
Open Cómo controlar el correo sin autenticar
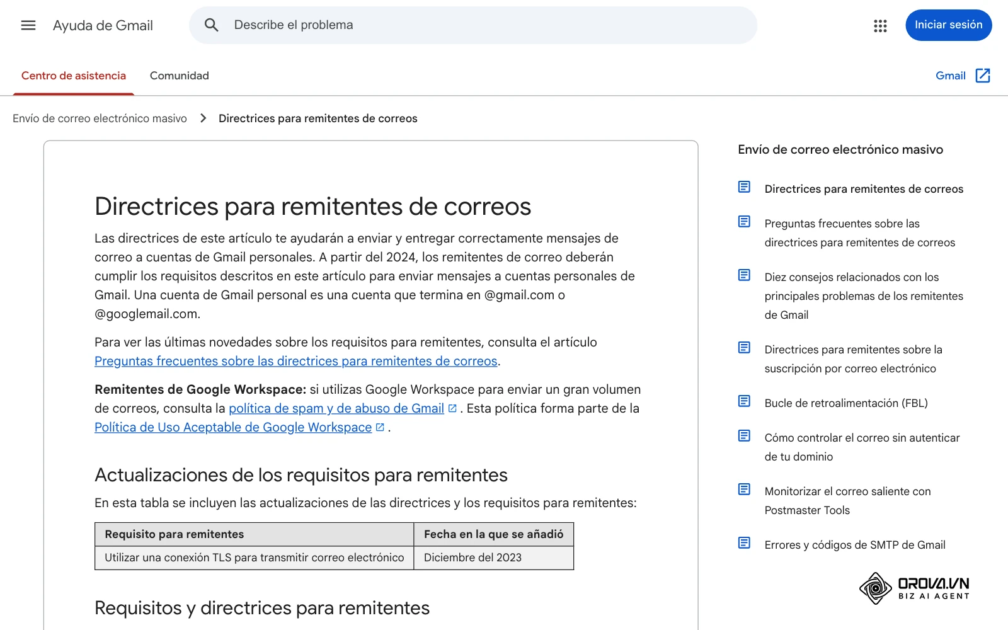[862, 447]
